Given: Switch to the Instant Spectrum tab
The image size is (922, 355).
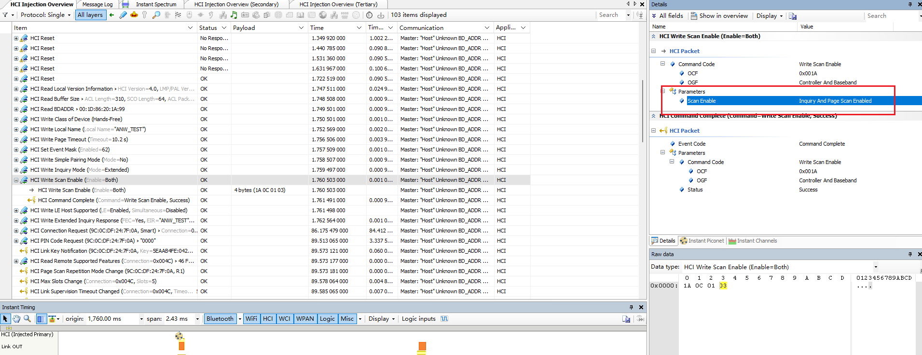Looking at the screenshot, I should (x=156, y=4).
